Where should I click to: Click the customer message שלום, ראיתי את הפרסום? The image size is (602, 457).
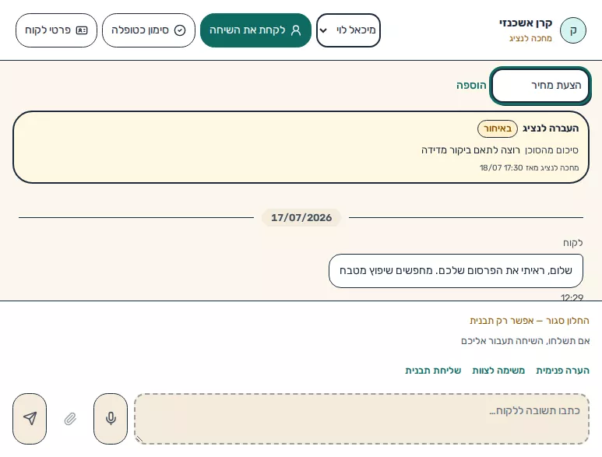click(456, 271)
